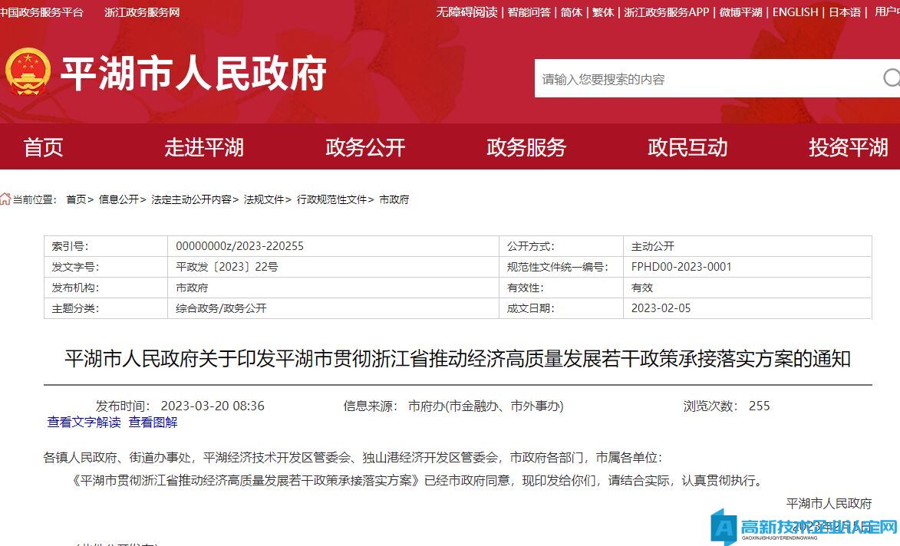Click breadcrumb 首页

(76, 199)
